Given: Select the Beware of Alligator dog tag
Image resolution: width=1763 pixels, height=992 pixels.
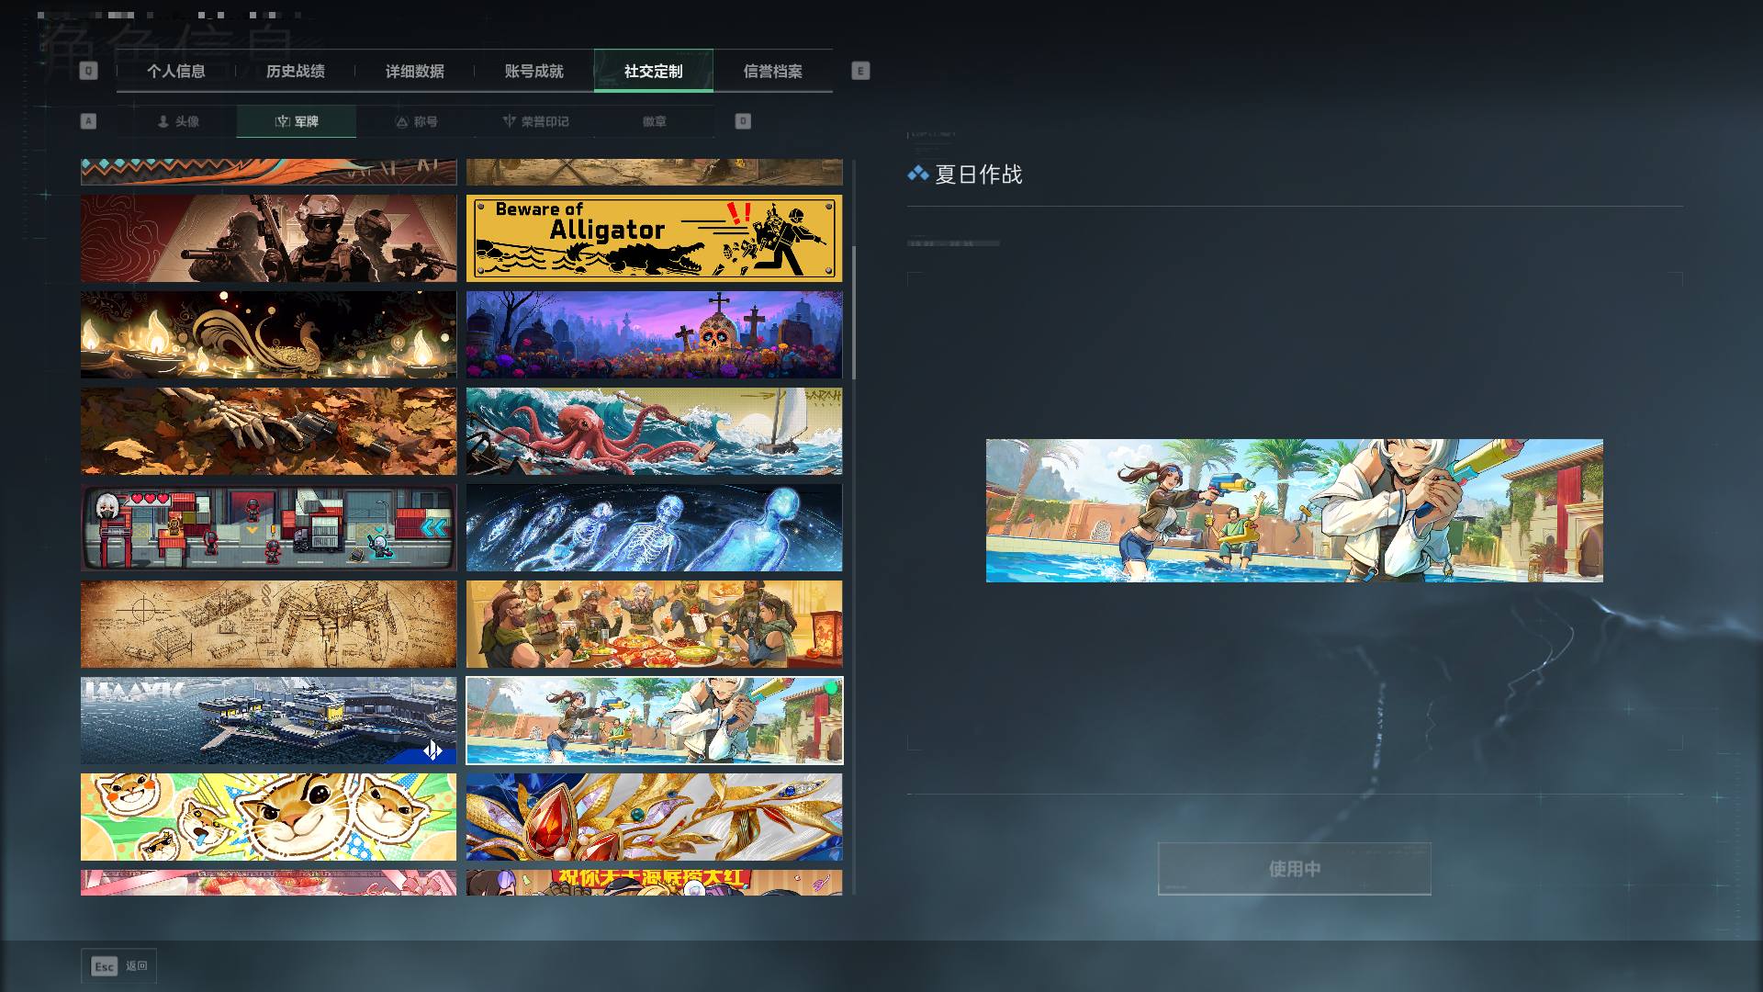Looking at the screenshot, I should coord(654,238).
